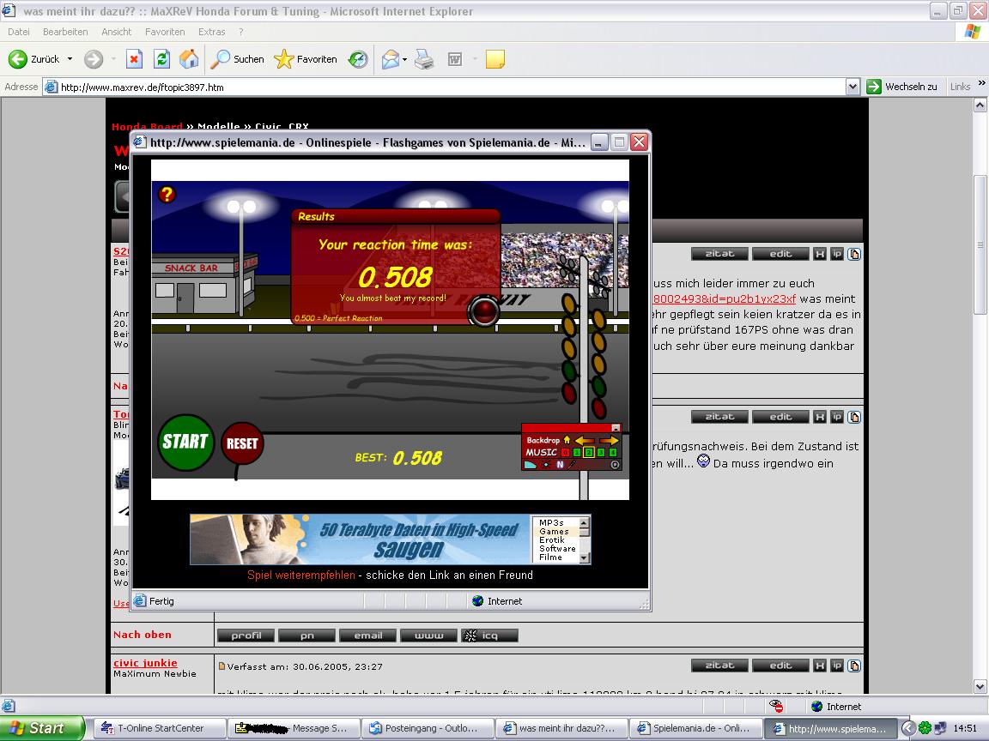This screenshot has width=989, height=741.
Task: Go to the browser Home page icon
Action: pyautogui.click(x=189, y=59)
